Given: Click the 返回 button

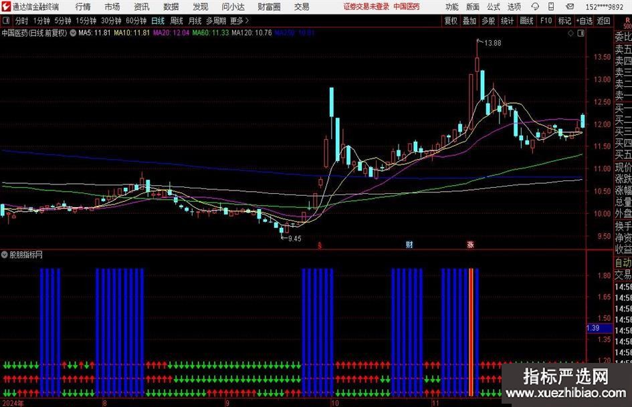Looking at the screenshot, I should [603, 21].
